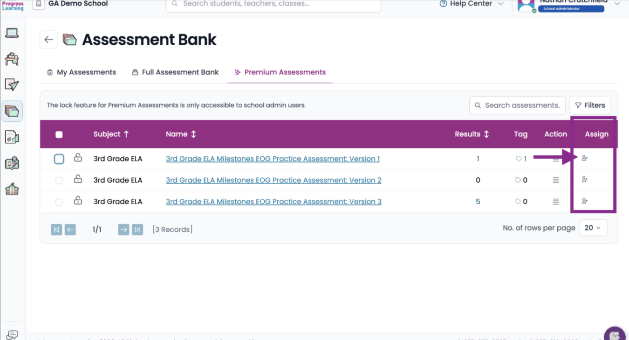
Task: Click the Assign icon for Version 2
Action: click(x=585, y=180)
